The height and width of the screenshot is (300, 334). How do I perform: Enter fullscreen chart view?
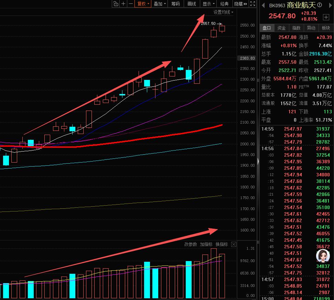[x=252, y=4]
